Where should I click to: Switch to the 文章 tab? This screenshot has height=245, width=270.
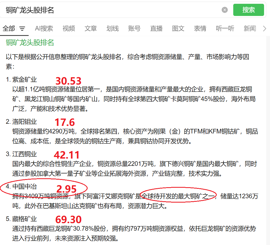click(x=91, y=29)
